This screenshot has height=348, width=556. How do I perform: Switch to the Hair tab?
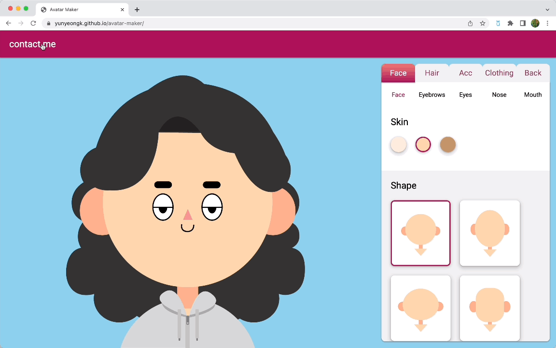pyautogui.click(x=432, y=73)
